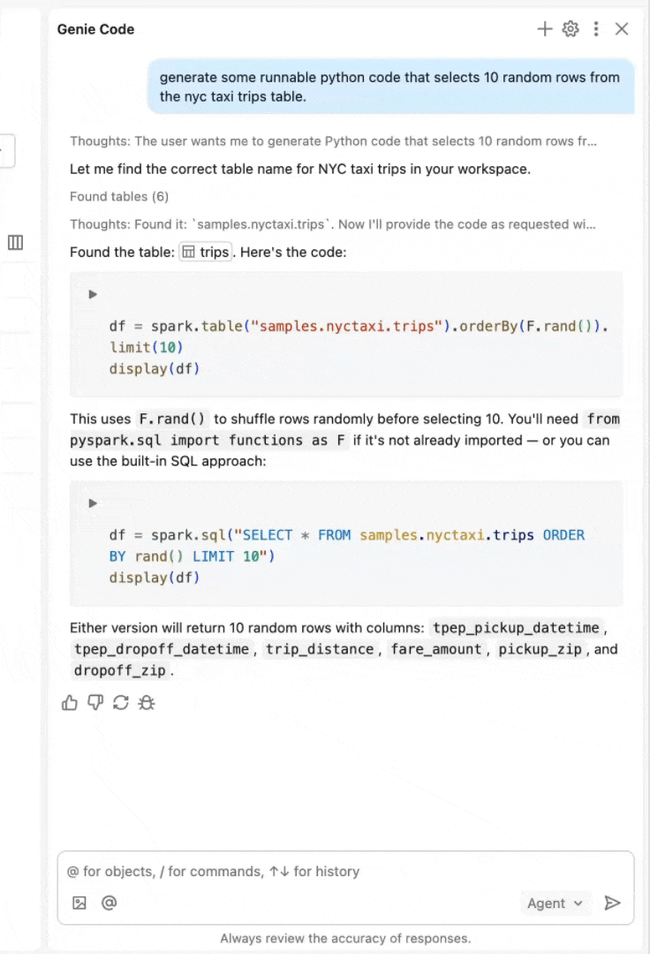Report a problem using the bug icon

146,702
